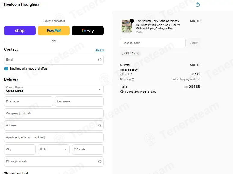Focus the Discount code field
Screen dimensions: 233x174
[x=153, y=43]
